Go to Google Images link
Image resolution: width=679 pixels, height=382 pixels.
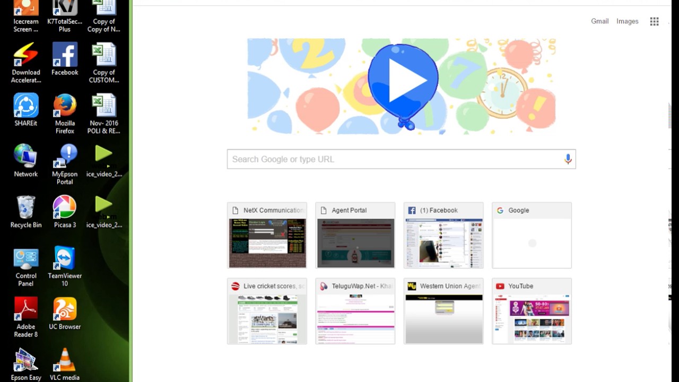point(627,21)
